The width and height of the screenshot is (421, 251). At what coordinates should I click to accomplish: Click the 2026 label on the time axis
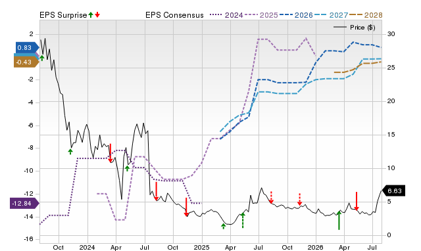[316, 247]
